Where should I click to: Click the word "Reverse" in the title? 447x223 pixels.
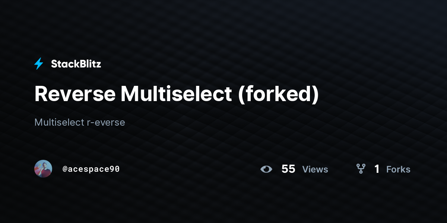(75, 94)
